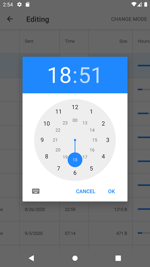This screenshot has width=150, height=267.
Task: Choose hour 12 on the clock dial
Action: click(x=75, y=107)
